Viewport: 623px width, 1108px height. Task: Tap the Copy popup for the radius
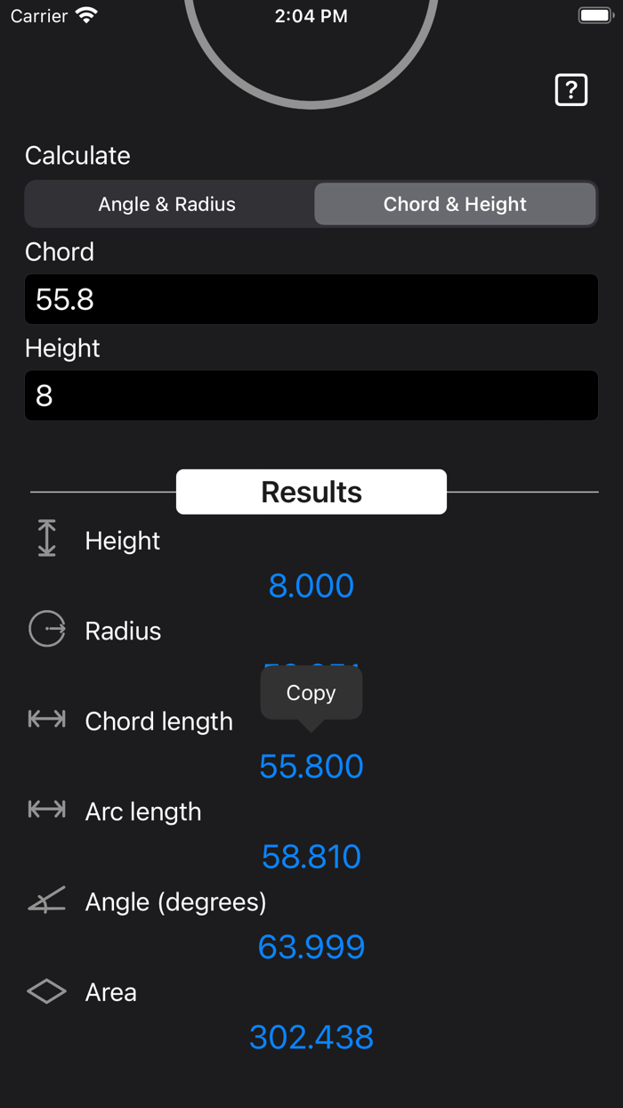coord(311,693)
